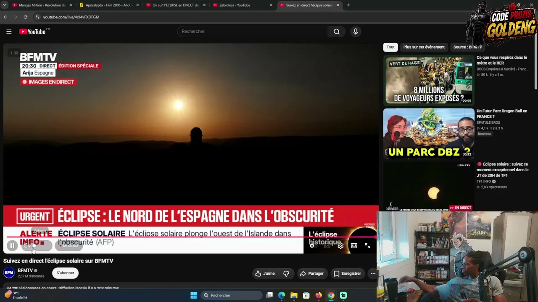Click the YouTube Rechercher search field
Viewport: 538px width, 302px height.
coord(252,31)
